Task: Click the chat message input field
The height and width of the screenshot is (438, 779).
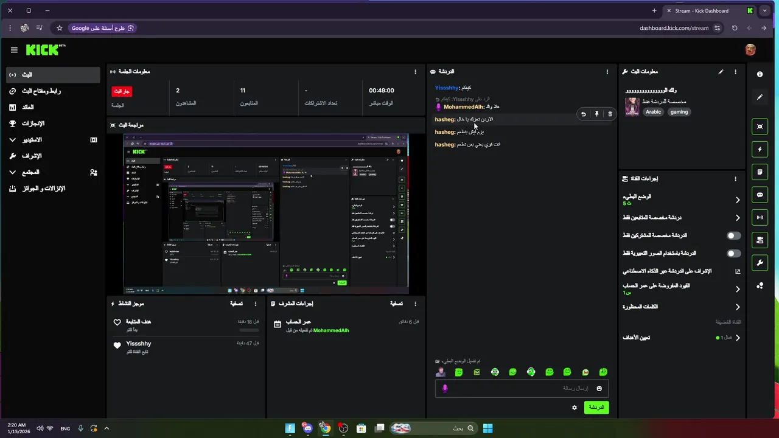Action: (522, 388)
